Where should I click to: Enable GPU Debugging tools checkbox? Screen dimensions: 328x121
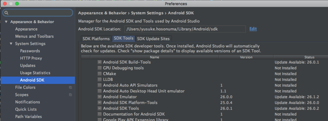tap(100, 68)
